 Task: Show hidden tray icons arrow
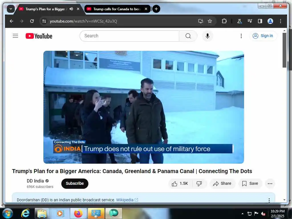click(x=242, y=214)
